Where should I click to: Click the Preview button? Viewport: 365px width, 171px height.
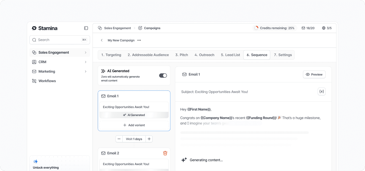coord(314,74)
